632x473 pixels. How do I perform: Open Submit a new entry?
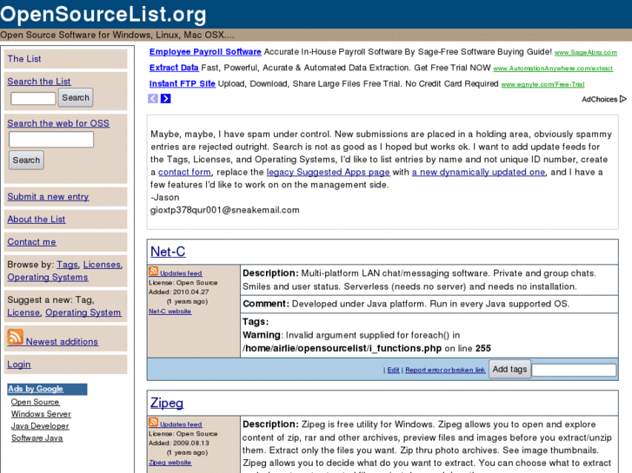pos(48,196)
